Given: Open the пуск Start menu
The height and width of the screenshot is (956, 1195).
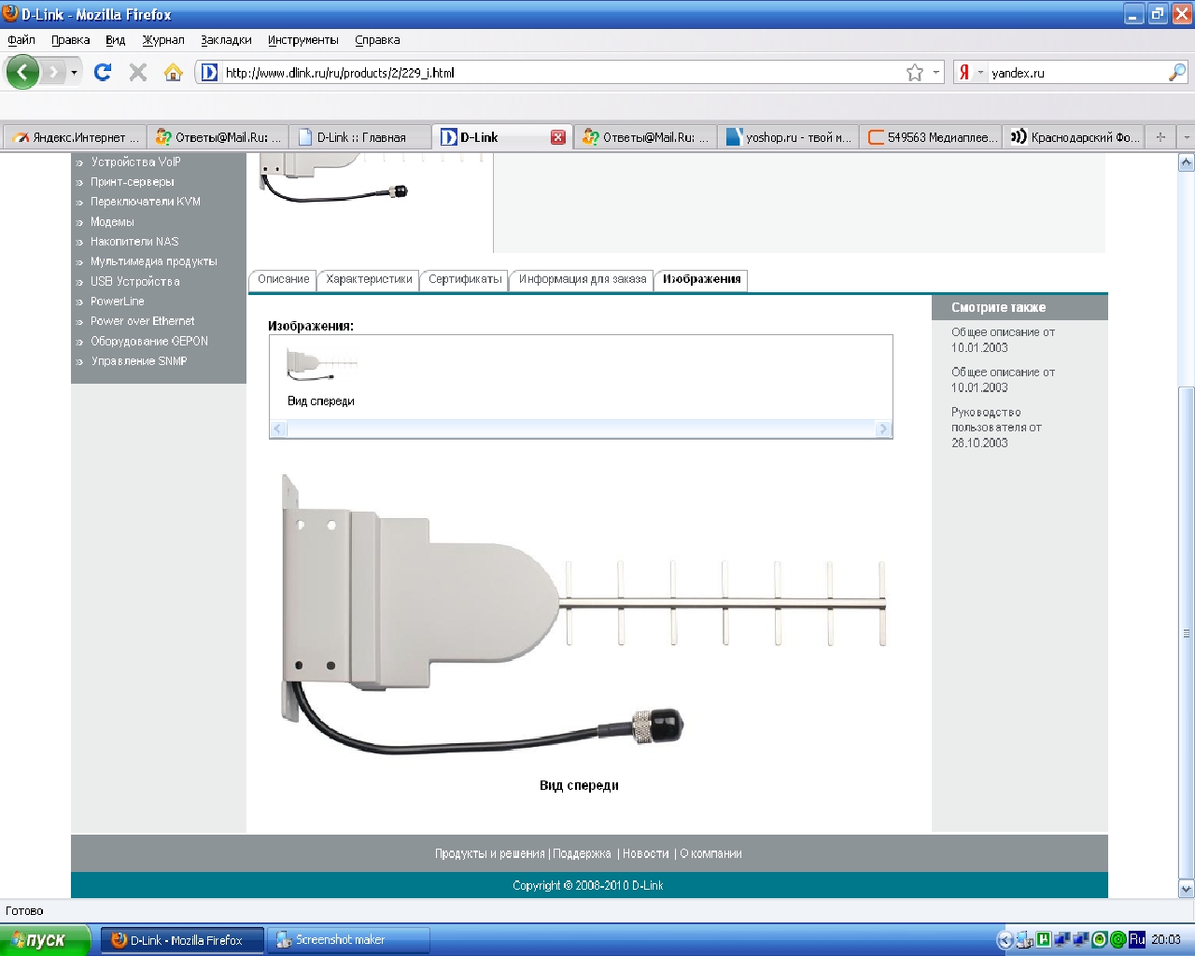Looking at the screenshot, I should point(45,940).
